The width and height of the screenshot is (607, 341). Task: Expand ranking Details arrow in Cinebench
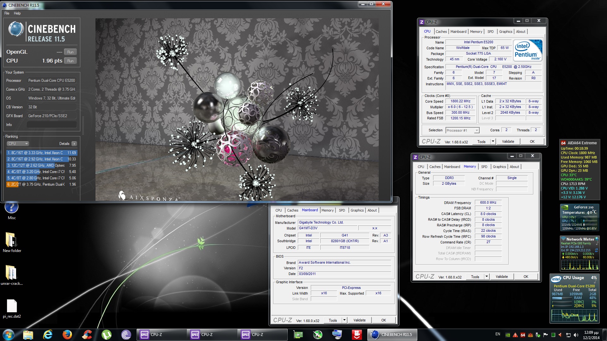coord(74,144)
